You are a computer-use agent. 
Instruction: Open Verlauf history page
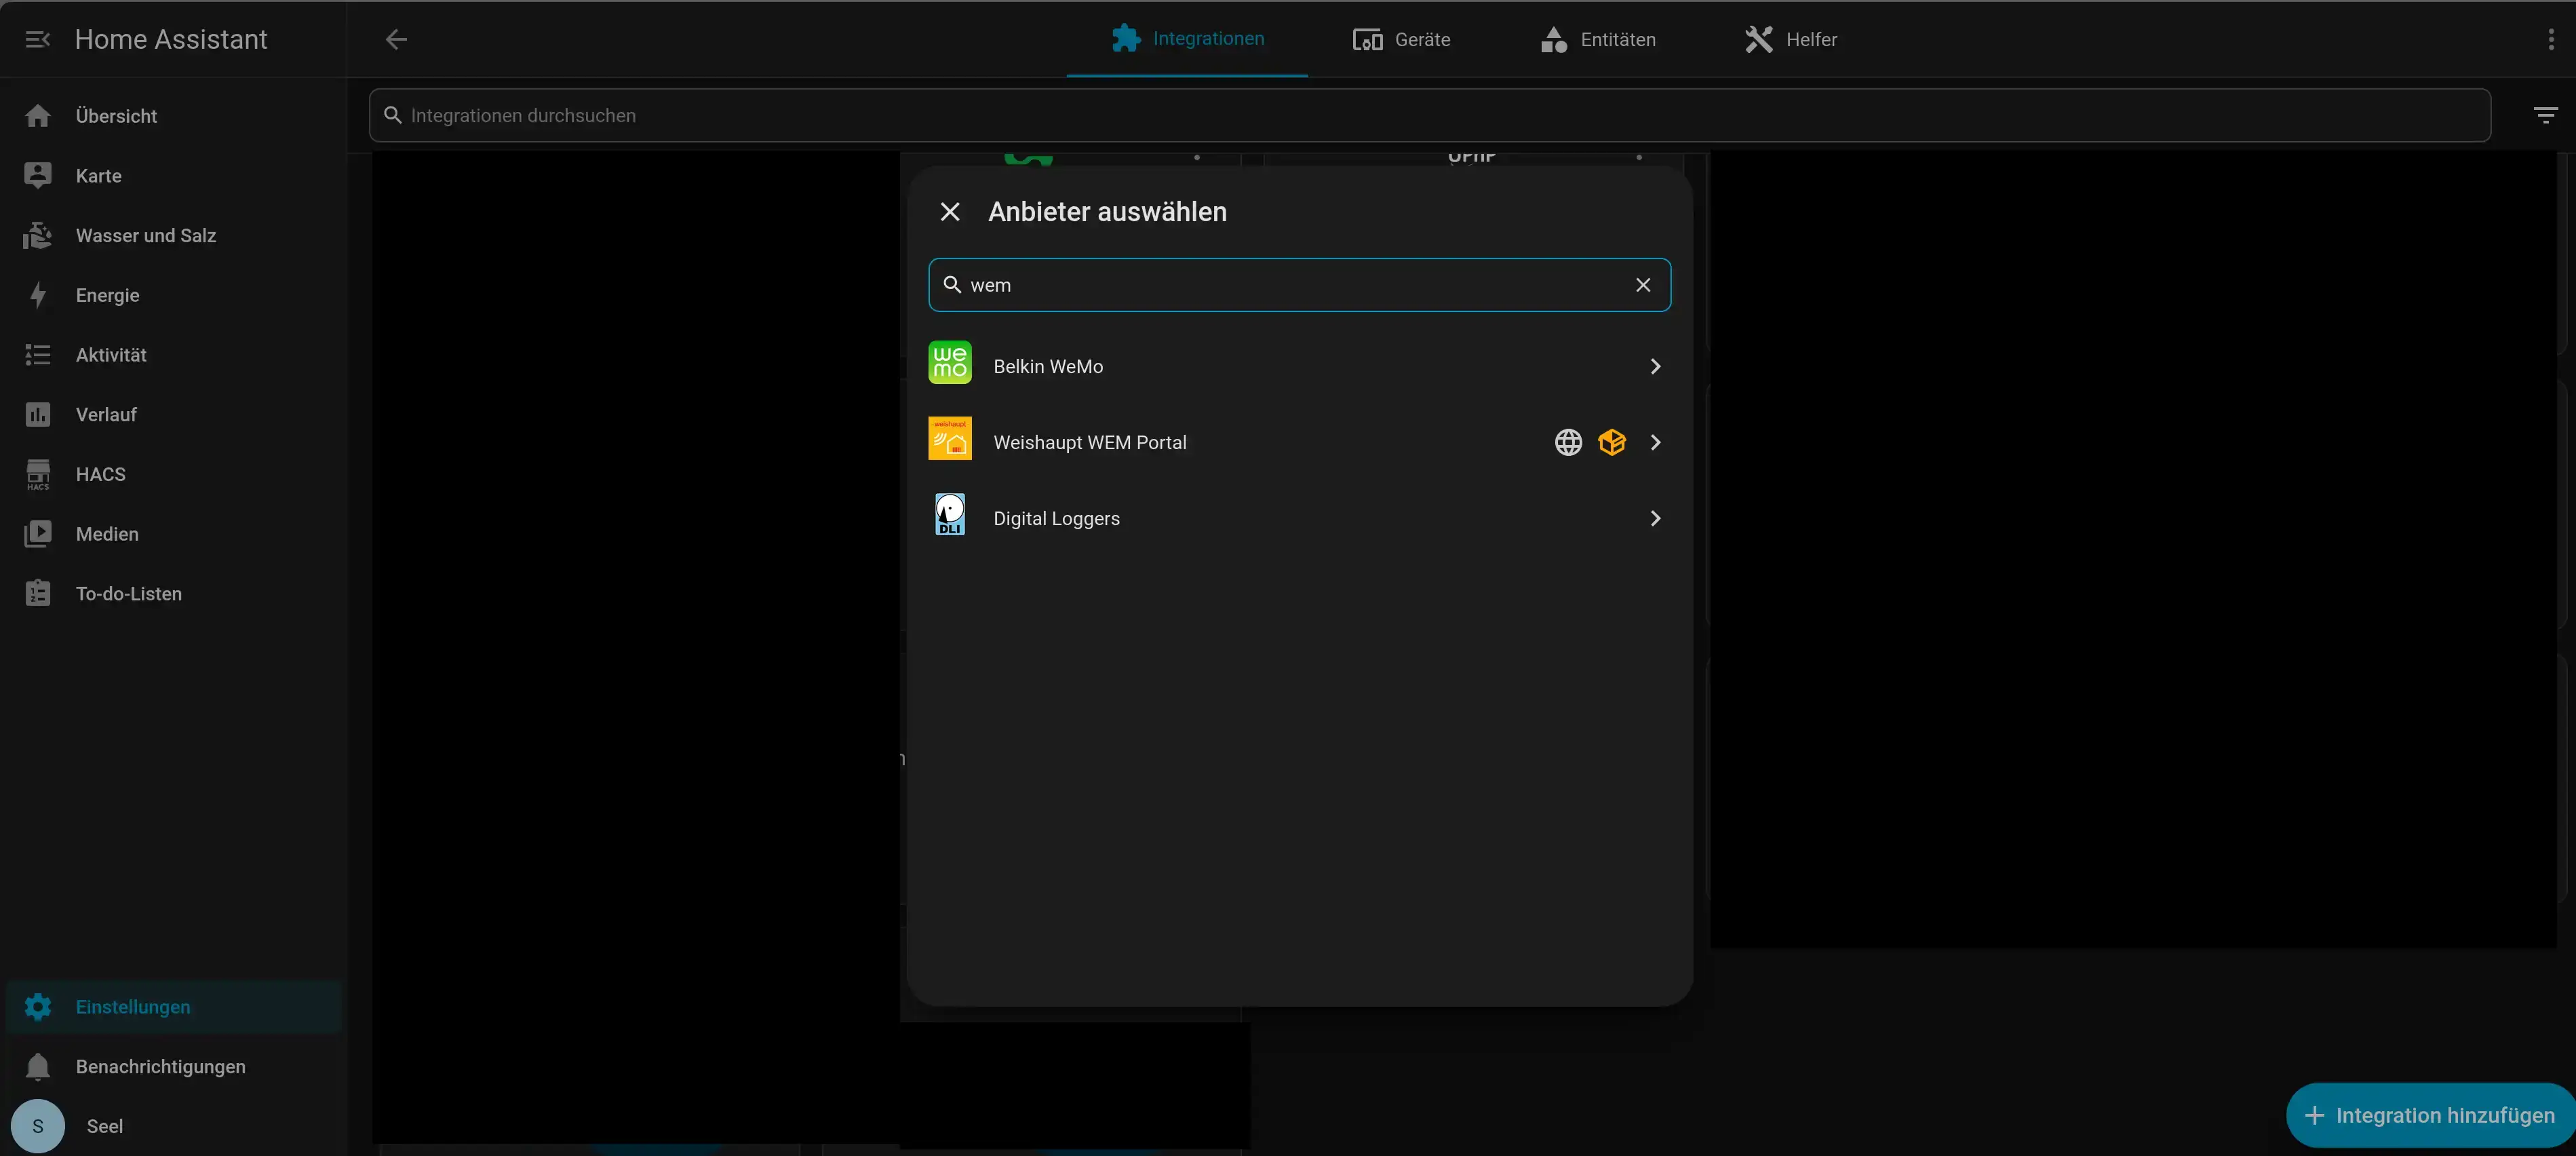pos(174,415)
